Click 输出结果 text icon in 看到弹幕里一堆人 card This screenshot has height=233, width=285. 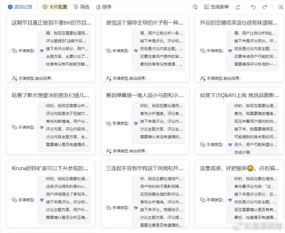tap(109, 151)
